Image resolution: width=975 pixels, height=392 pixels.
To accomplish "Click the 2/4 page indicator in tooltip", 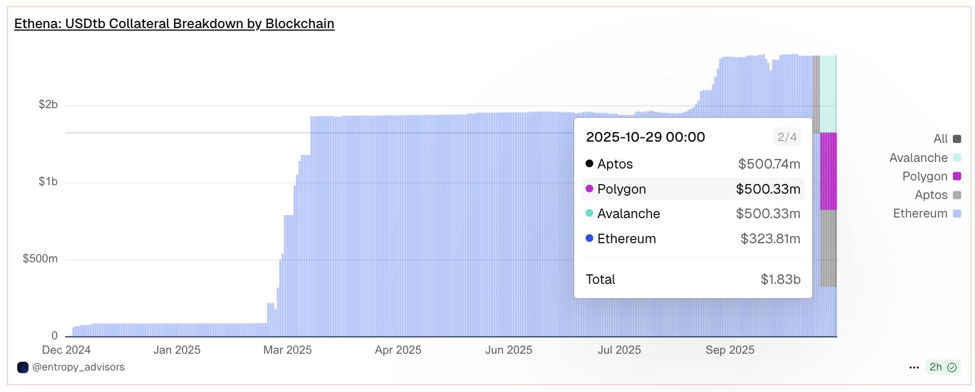I will (787, 137).
